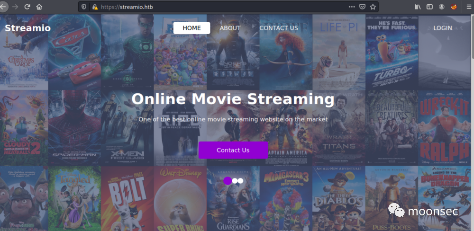Click the Streamio site logo
474x231 pixels.
pyautogui.click(x=28, y=28)
